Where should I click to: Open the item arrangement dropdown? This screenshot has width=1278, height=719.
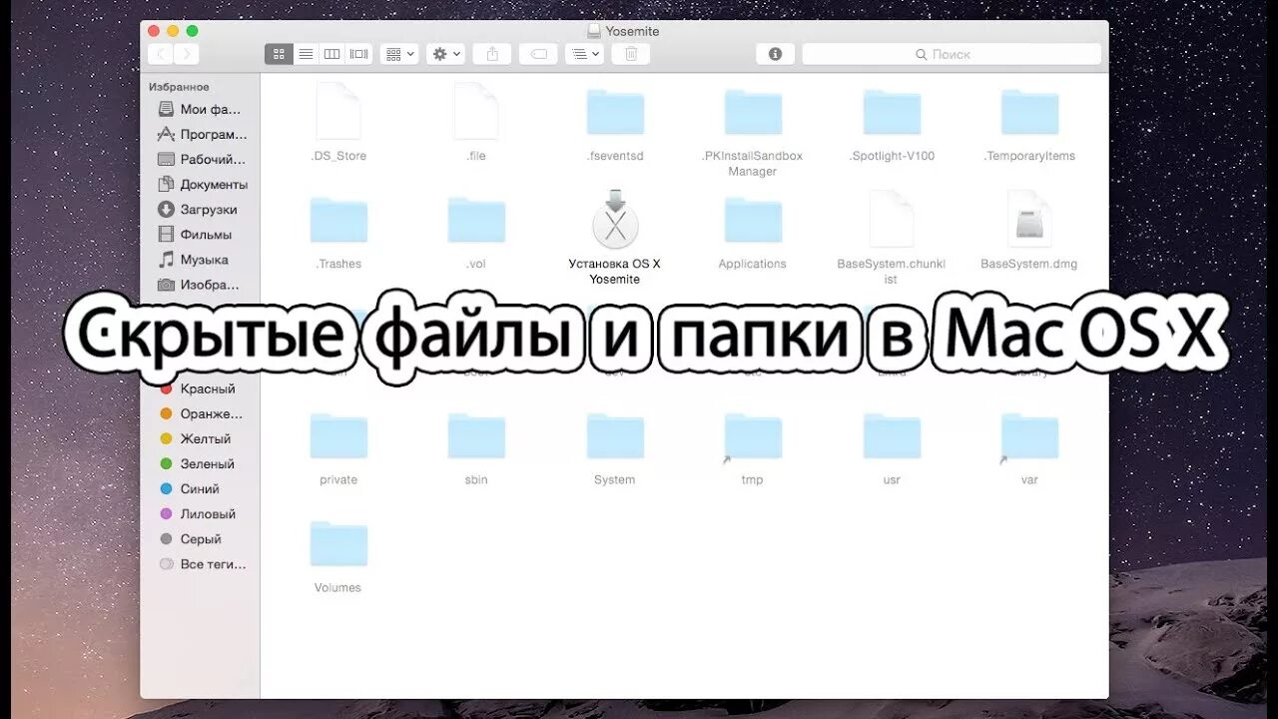click(x=399, y=54)
